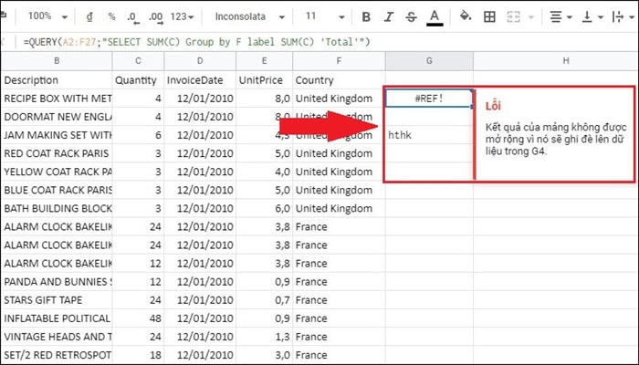The width and height of the screenshot is (639, 365).
Task: Click decrease decimal places icon
Action: (x=133, y=16)
